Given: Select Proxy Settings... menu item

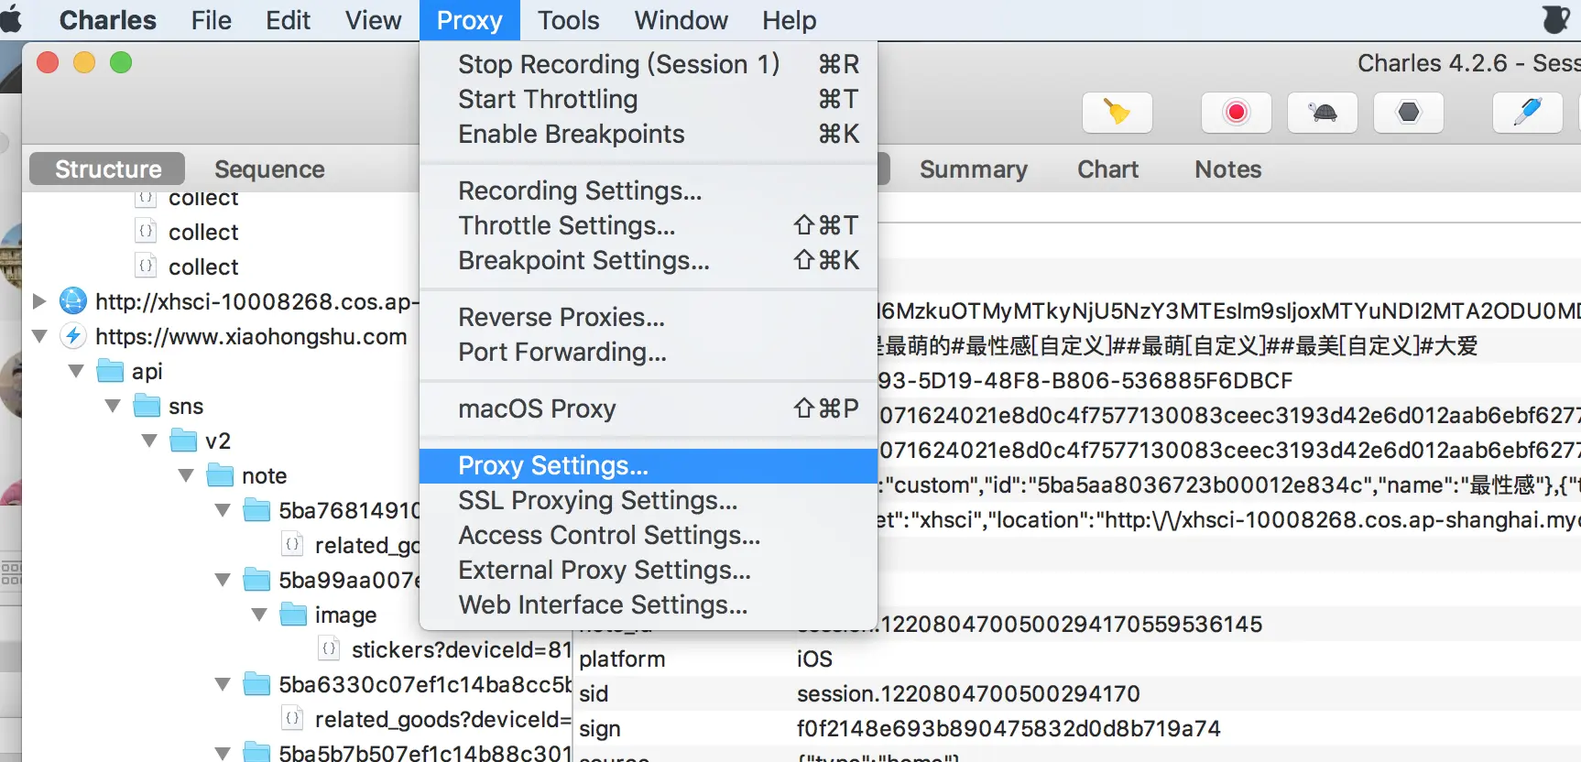Looking at the screenshot, I should pos(649,466).
